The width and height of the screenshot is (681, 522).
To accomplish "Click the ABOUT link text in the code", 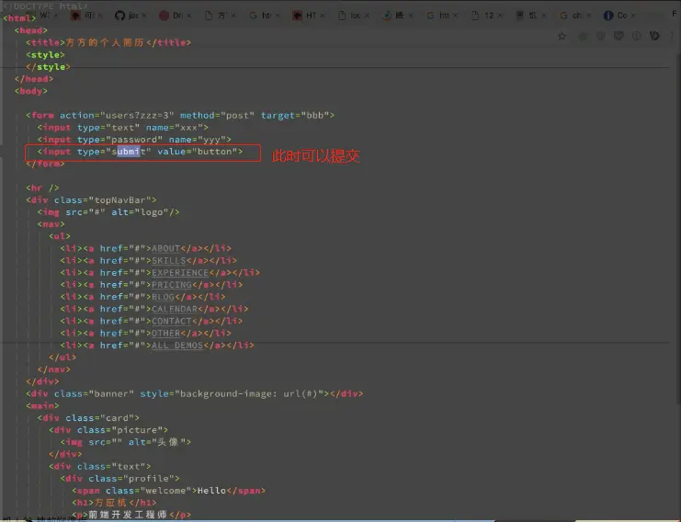I will click(x=165, y=248).
